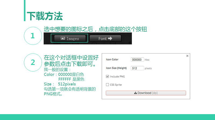Click the Icon Size (Height) label
The width and height of the screenshot is (215, 120).
[116, 68]
